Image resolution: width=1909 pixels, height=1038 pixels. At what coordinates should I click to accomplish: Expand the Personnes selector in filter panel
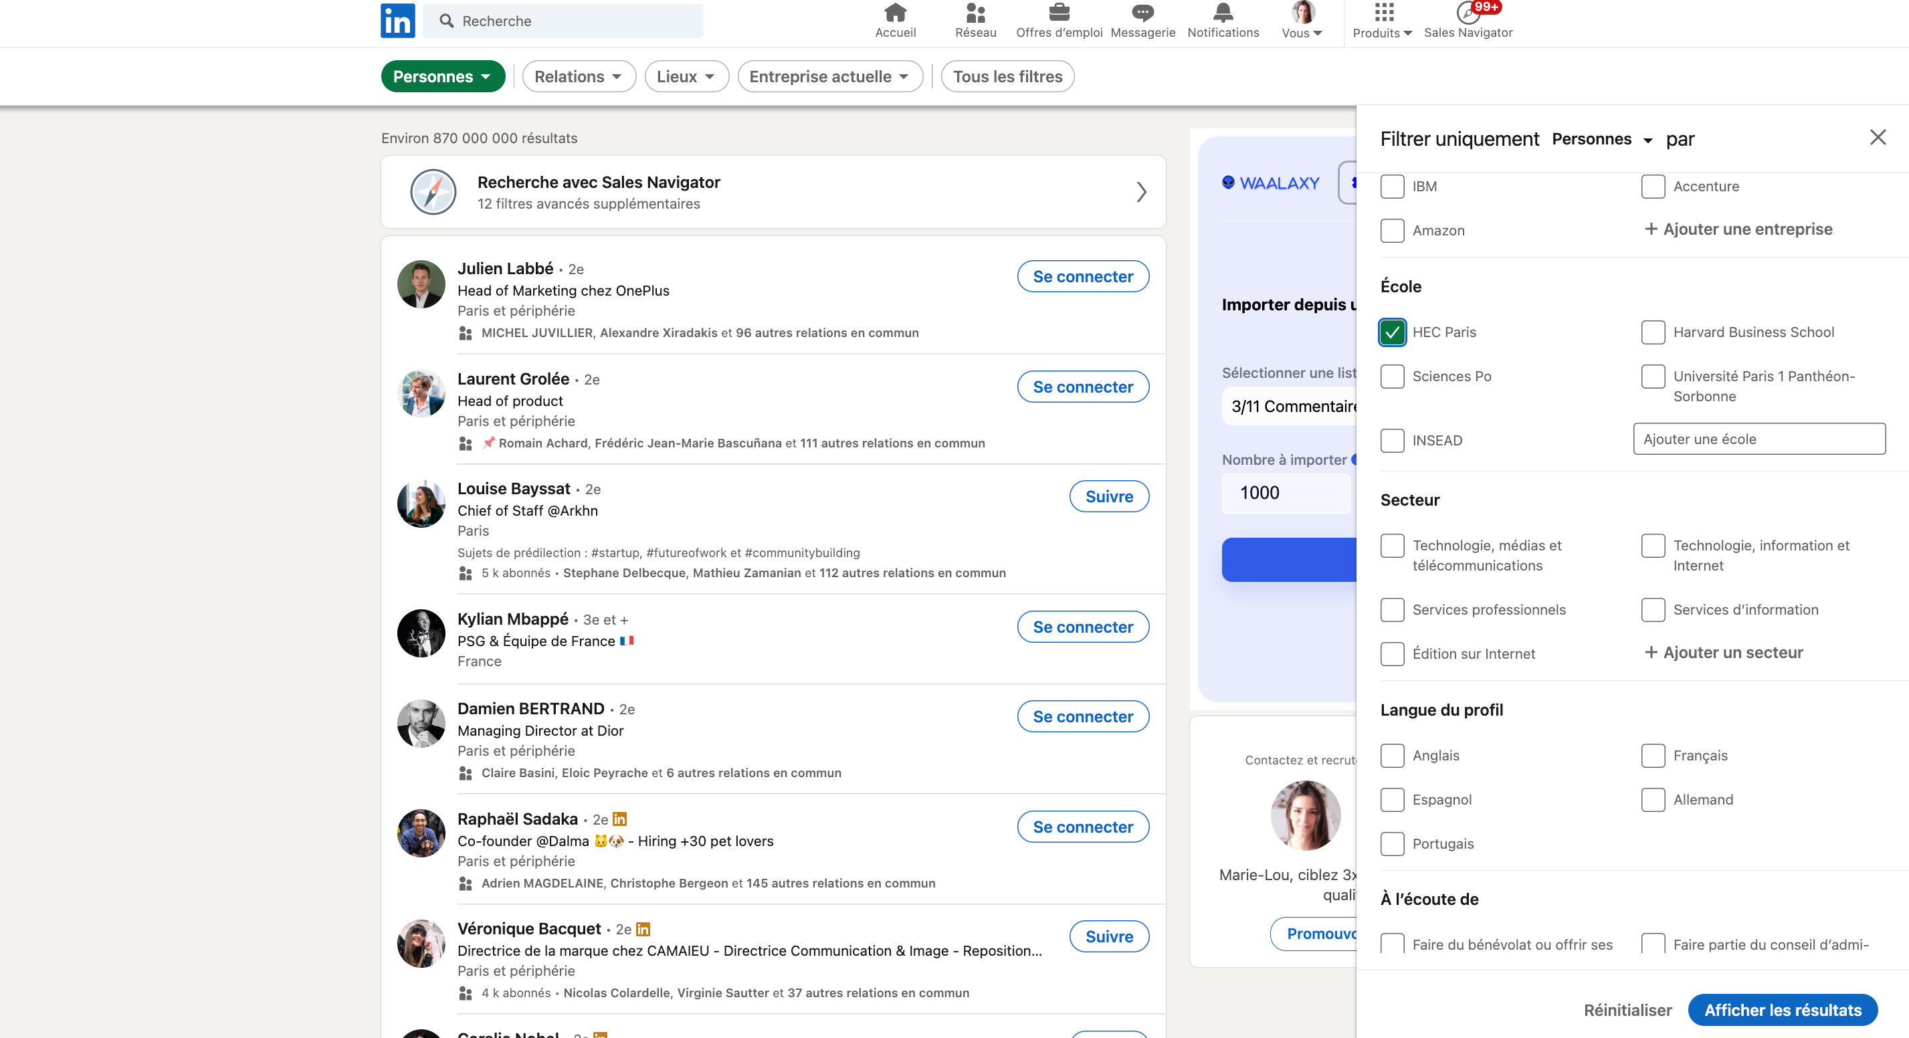tap(1602, 139)
